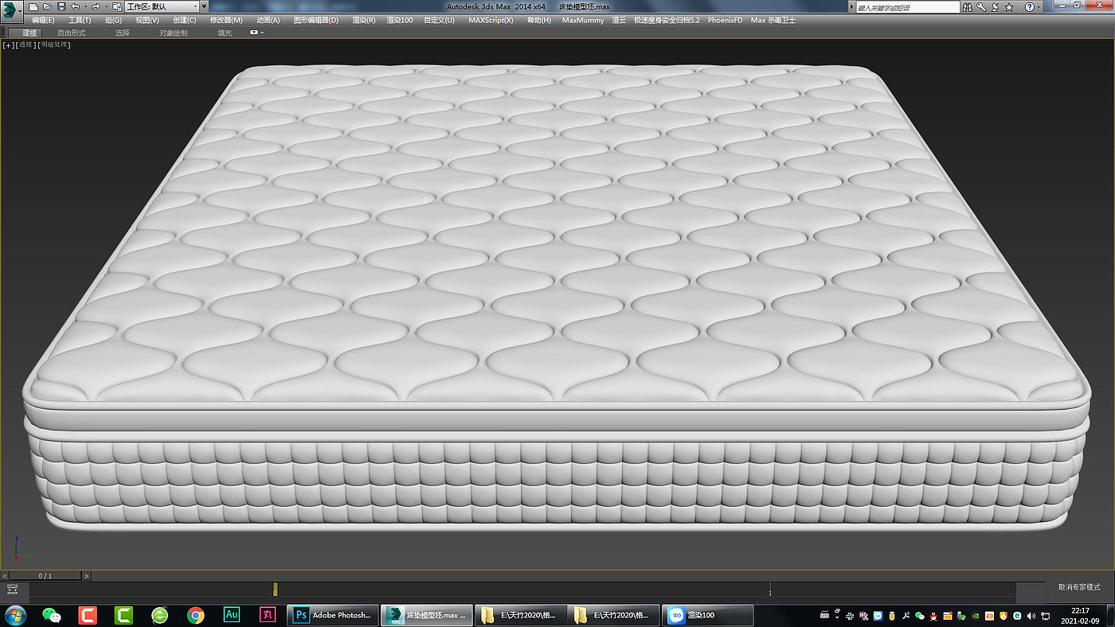Click the star favorites icon in InfoCenter
The width and height of the screenshot is (1115, 627).
click(1011, 7)
